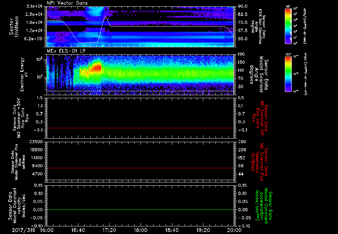
Task: Click the "23500" scanner position tick
Action: [x=36, y=141]
